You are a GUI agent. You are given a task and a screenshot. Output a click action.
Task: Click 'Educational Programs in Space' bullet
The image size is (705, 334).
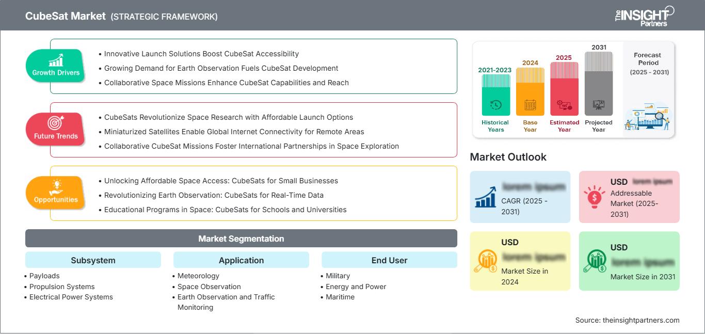pyautogui.click(x=226, y=210)
